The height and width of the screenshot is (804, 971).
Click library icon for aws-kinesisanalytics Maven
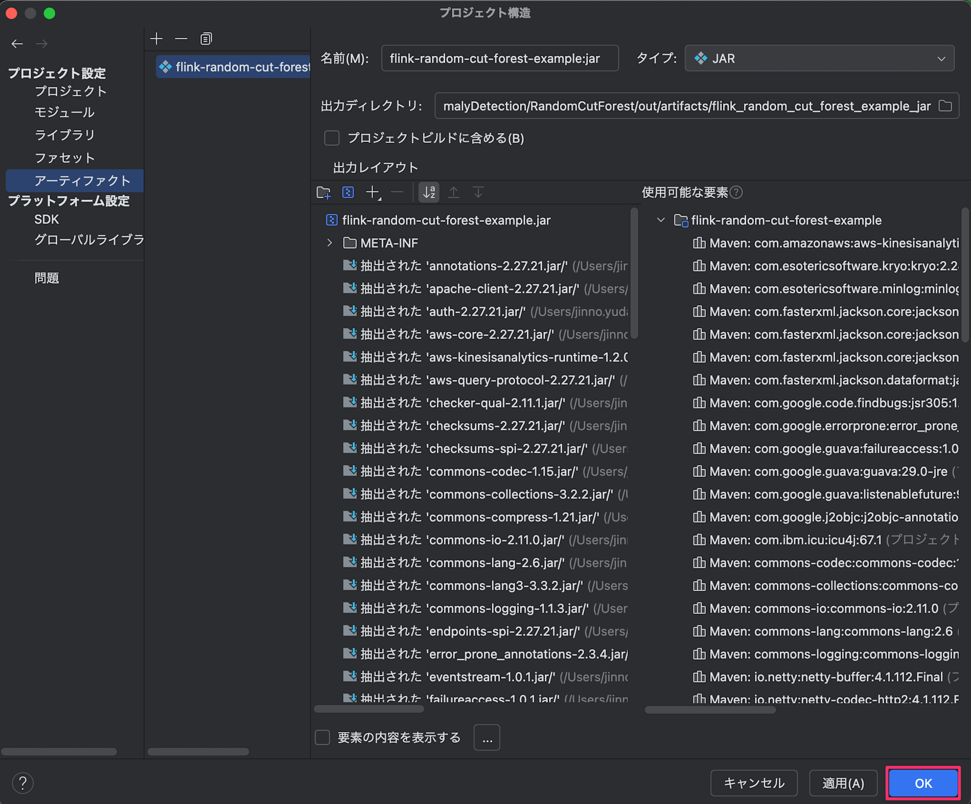[699, 243]
